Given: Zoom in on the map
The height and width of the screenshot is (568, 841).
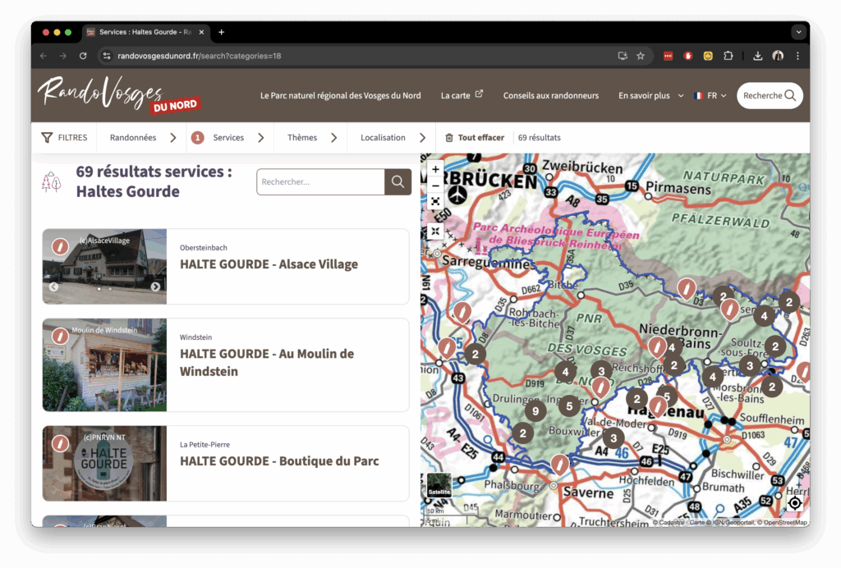Looking at the screenshot, I should tap(435, 169).
